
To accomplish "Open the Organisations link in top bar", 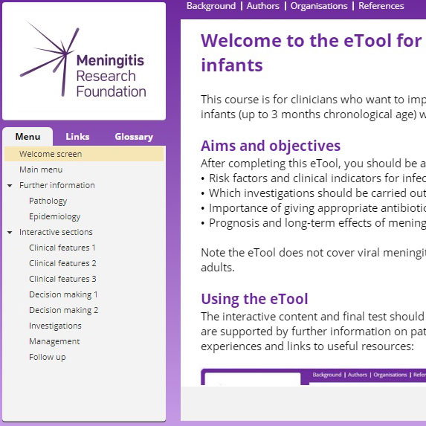I will point(319,6).
